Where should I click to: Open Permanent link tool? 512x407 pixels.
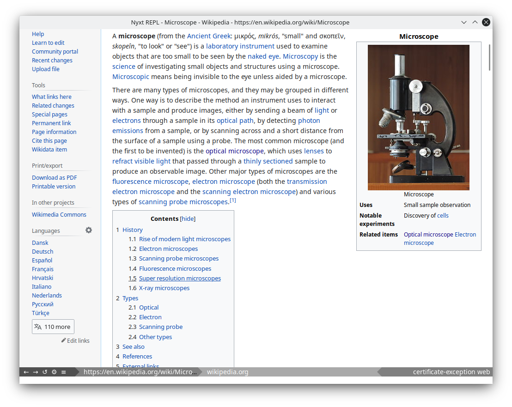tap(51, 123)
